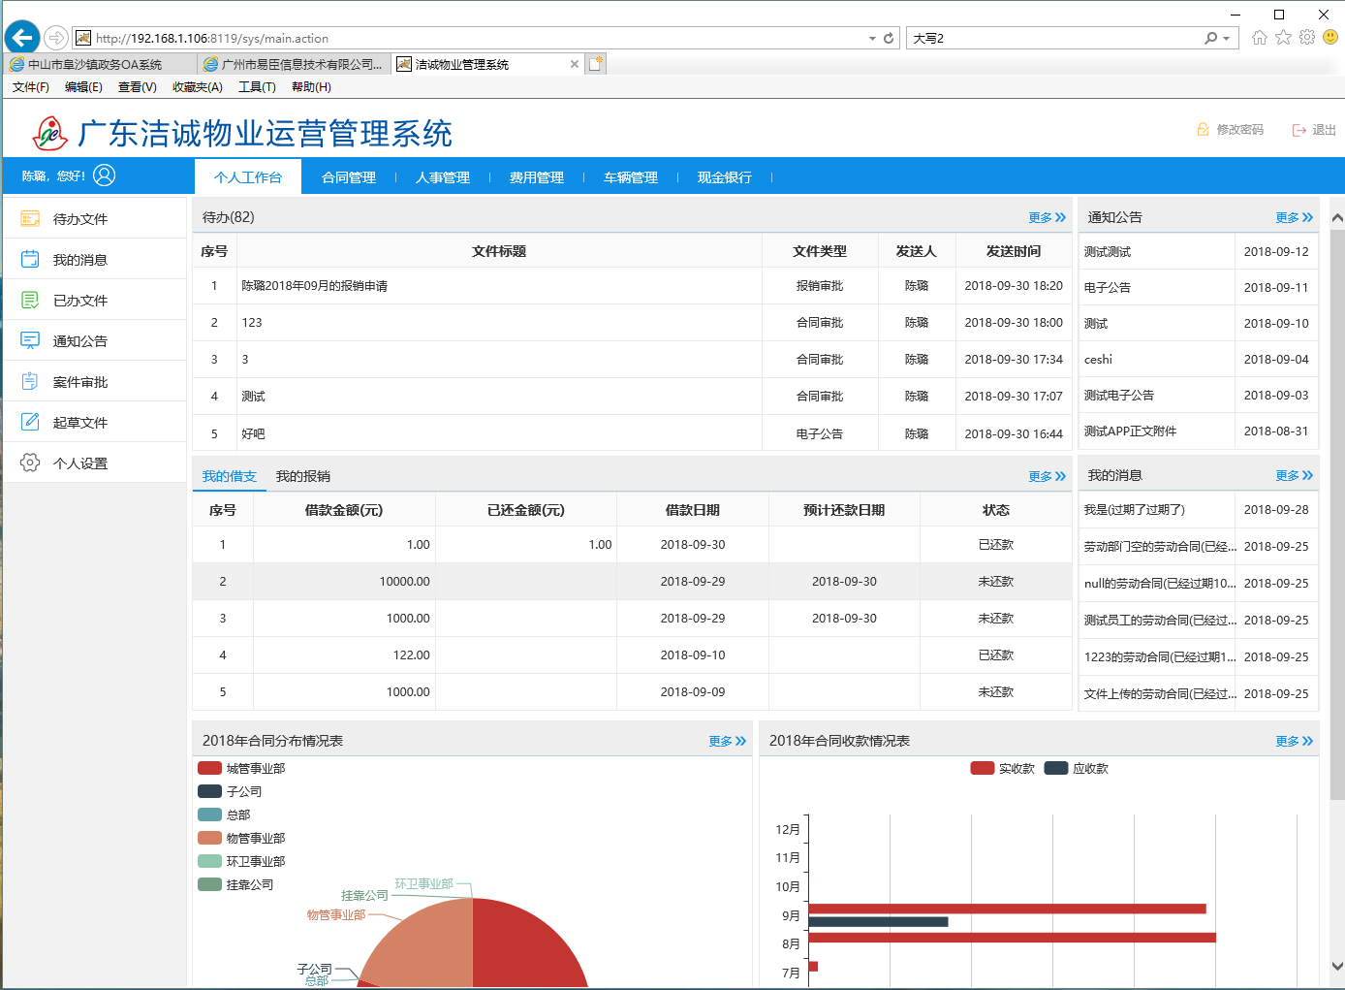Viewport: 1345px width, 990px height.
Task: Open the 费用管理 menu
Action: pos(537,177)
